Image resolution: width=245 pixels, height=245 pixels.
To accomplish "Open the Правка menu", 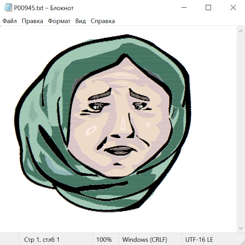I will click(32, 21).
